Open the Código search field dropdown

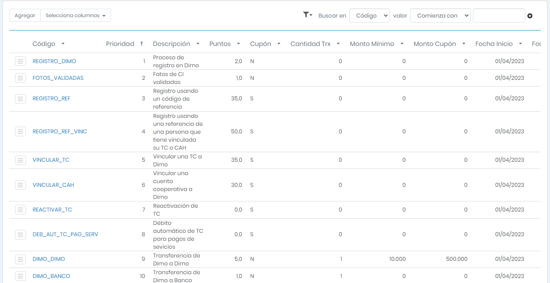point(369,15)
